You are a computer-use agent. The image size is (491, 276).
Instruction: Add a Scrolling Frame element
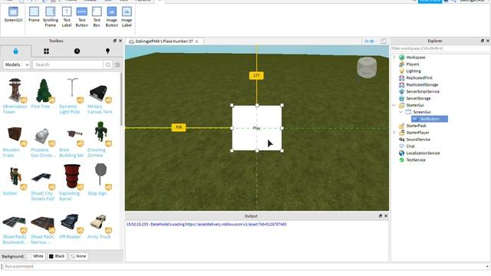[x=51, y=17]
